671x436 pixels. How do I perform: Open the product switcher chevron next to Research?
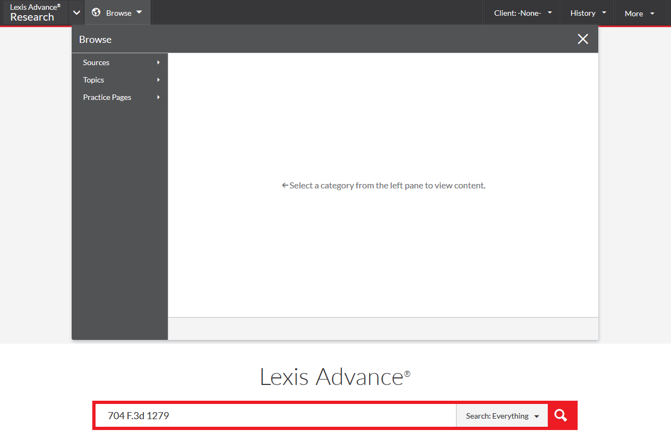point(77,13)
